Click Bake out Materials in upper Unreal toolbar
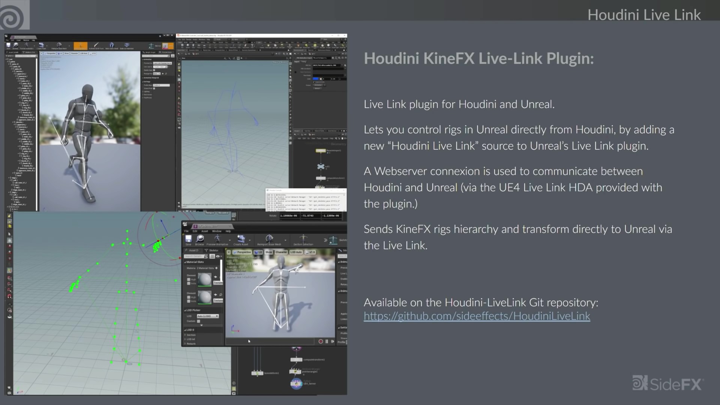720x405 pixels. 127,46
